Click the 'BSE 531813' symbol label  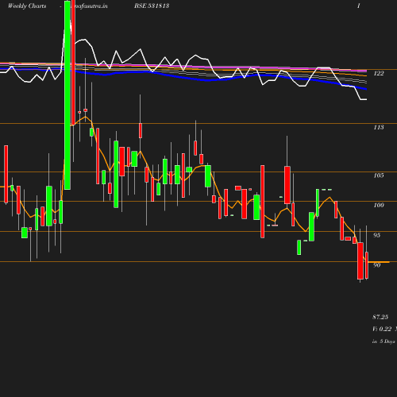coord(152,6)
